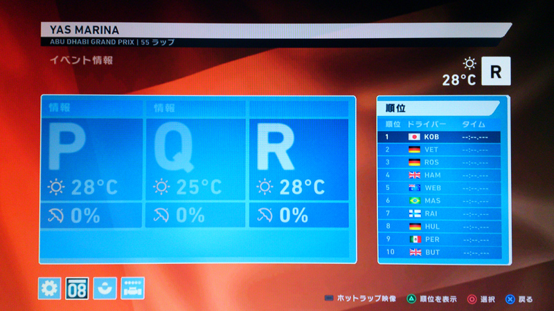Click the German flag next to VET
The image size is (554, 311).
(414, 149)
